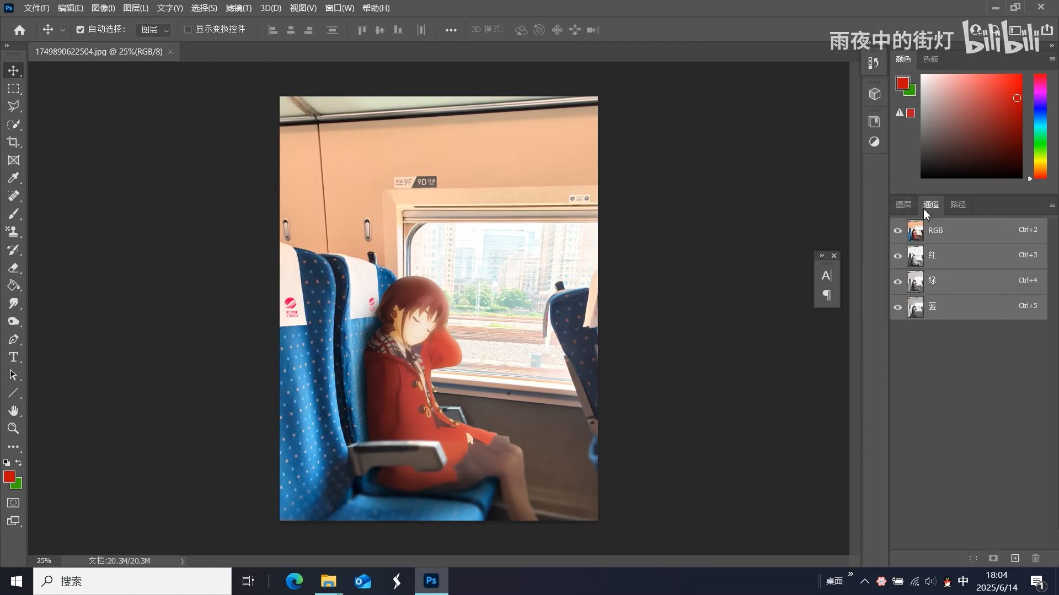Screen dimensions: 1059x595
Task: Select the History Brush tool
Action: (13, 250)
